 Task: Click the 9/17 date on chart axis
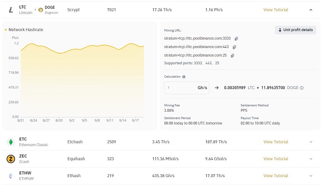tap(135, 120)
